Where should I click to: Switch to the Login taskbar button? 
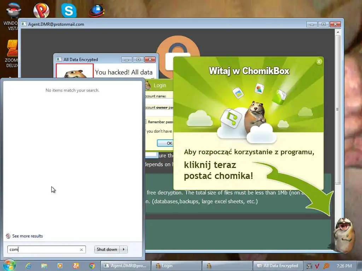click(176, 266)
